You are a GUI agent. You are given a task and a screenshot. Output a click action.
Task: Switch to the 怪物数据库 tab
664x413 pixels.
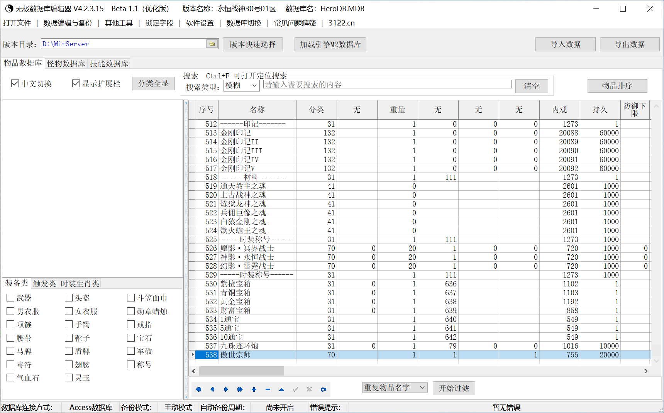pos(66,64)
